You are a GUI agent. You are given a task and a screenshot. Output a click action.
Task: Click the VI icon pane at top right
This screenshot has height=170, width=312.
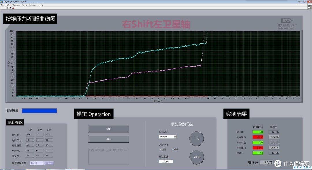[309, 6]
